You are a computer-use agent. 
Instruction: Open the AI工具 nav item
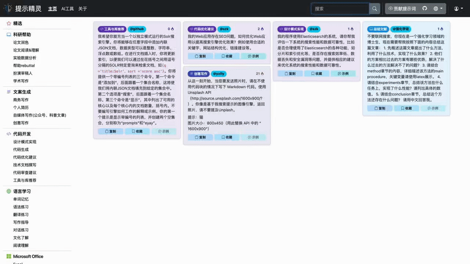click(x=68, y=9)
